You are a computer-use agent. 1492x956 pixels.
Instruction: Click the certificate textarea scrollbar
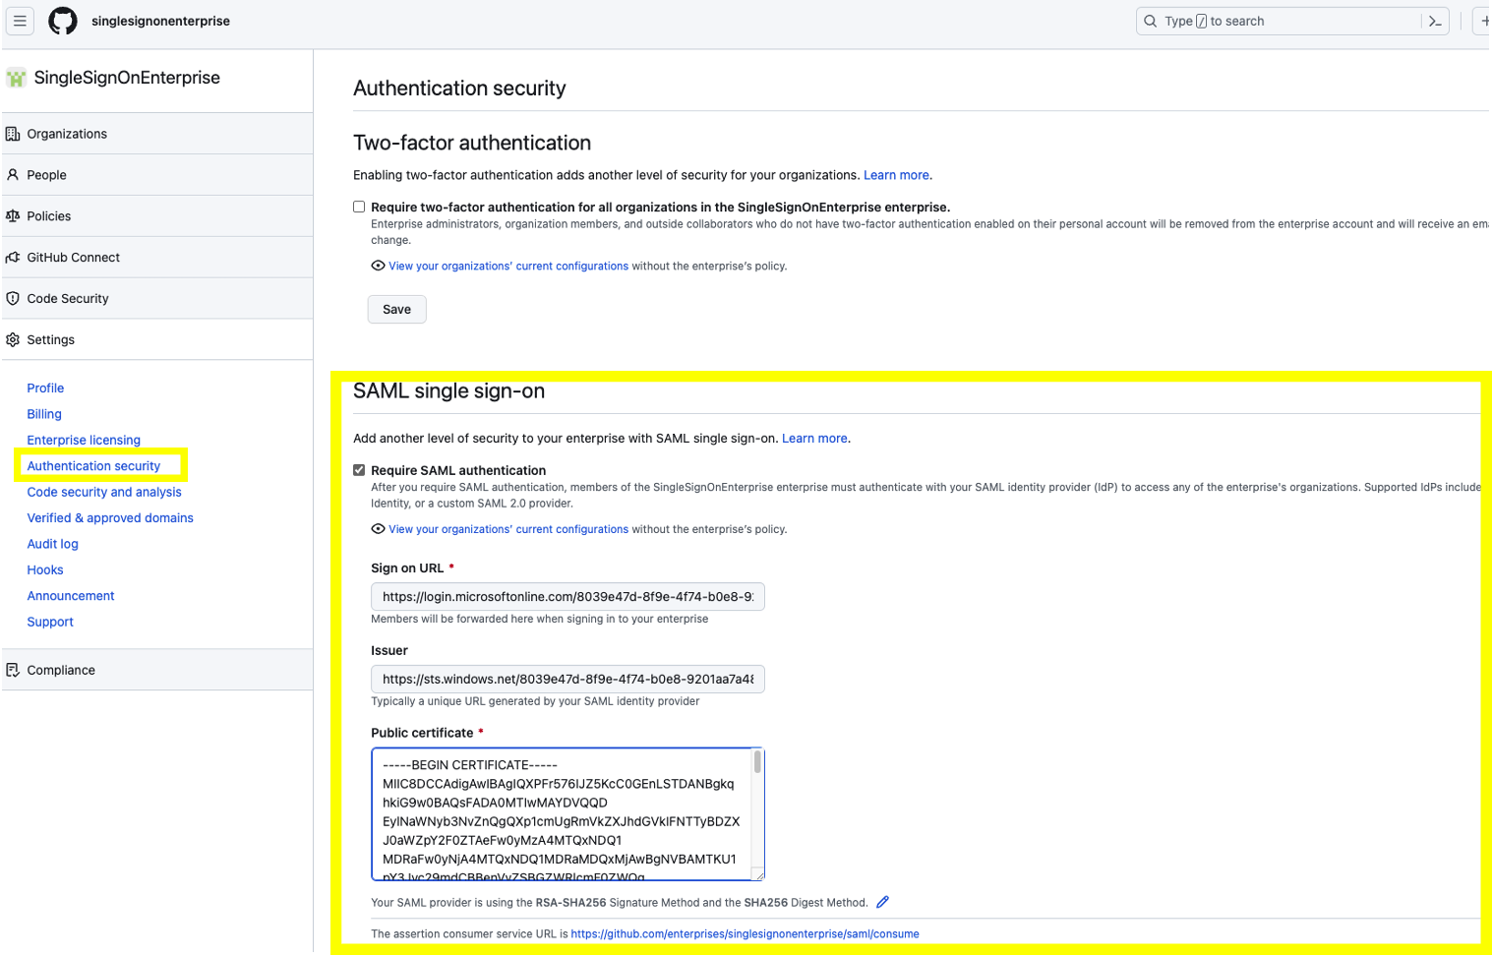coord(757,762)
